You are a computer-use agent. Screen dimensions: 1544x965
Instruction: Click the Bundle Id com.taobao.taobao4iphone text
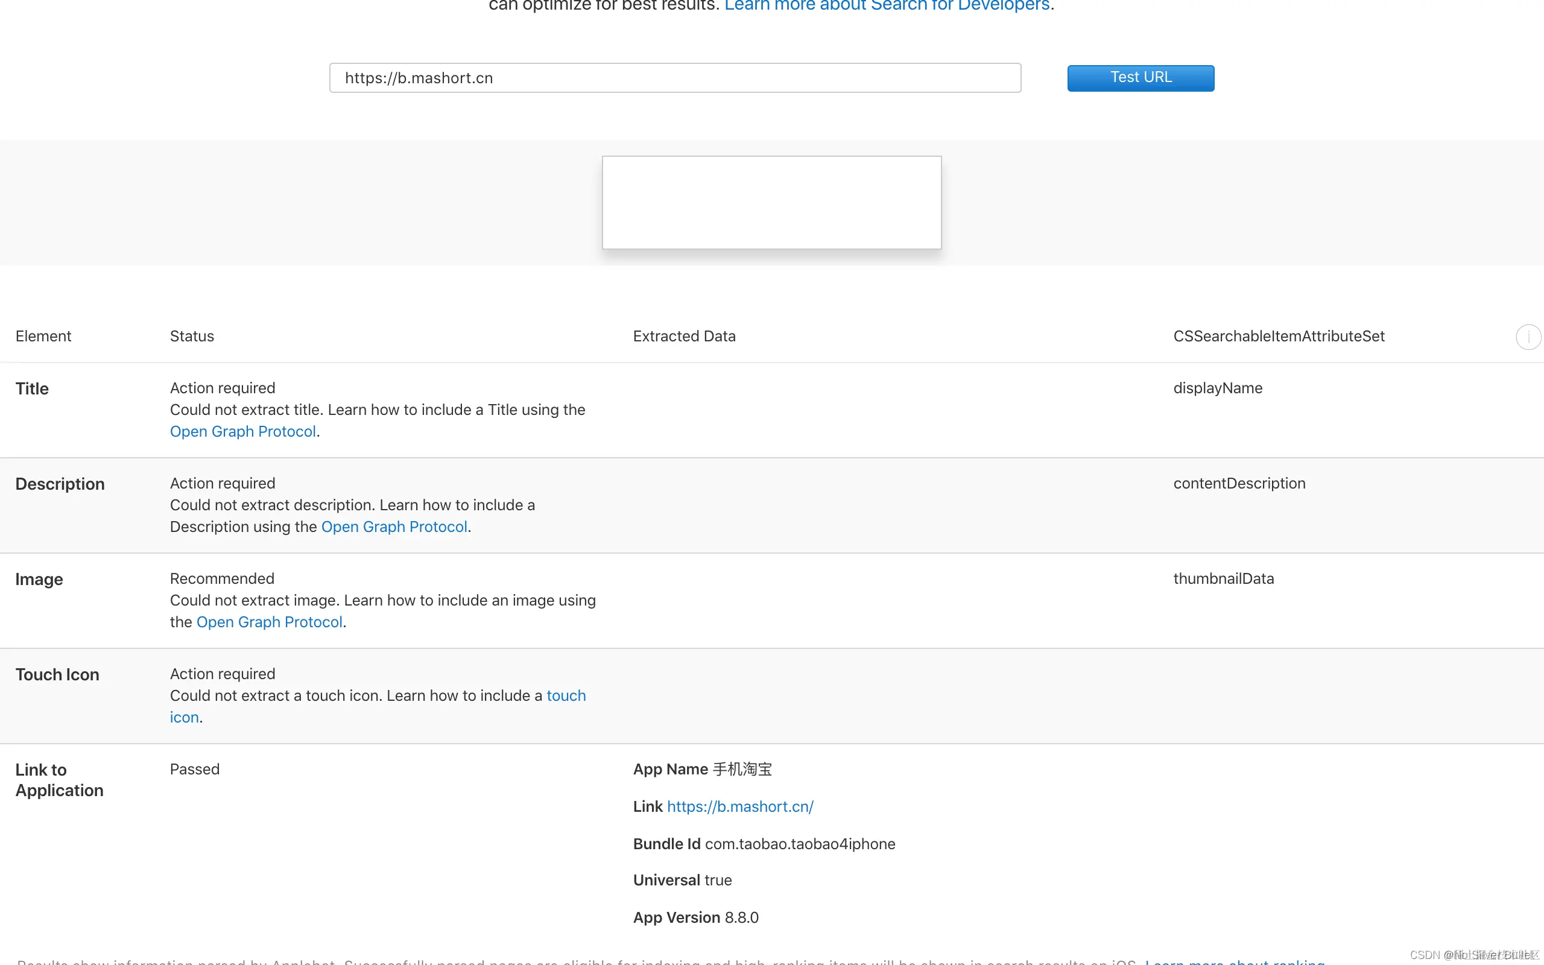pyautogui.click(x=764, y=844)
